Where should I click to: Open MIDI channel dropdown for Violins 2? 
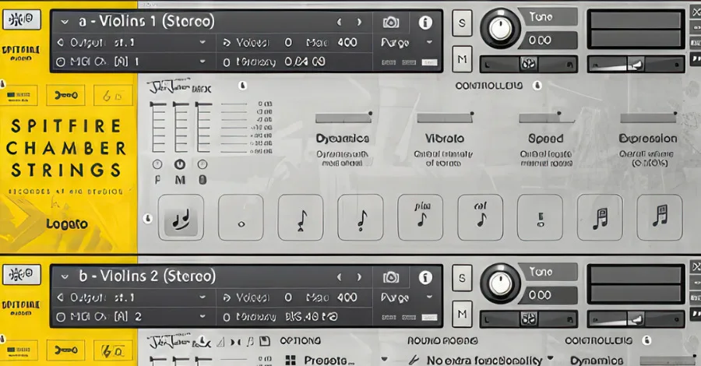[x=203, y=317]
